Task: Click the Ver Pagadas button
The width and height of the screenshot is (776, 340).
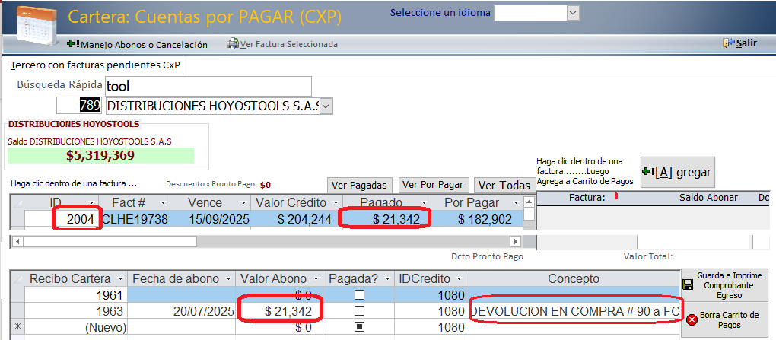Action: 360,185
